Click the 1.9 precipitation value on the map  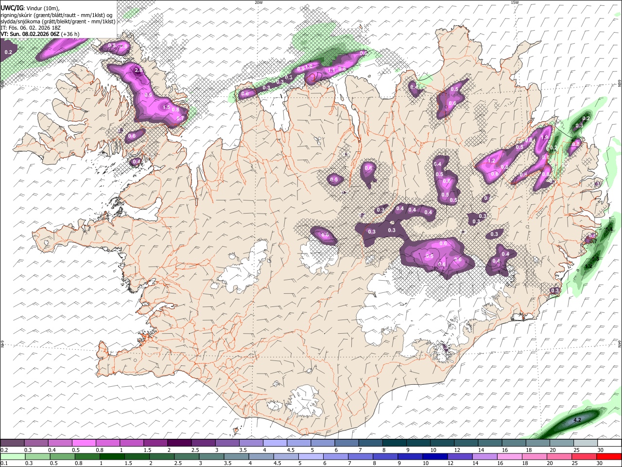544,138
